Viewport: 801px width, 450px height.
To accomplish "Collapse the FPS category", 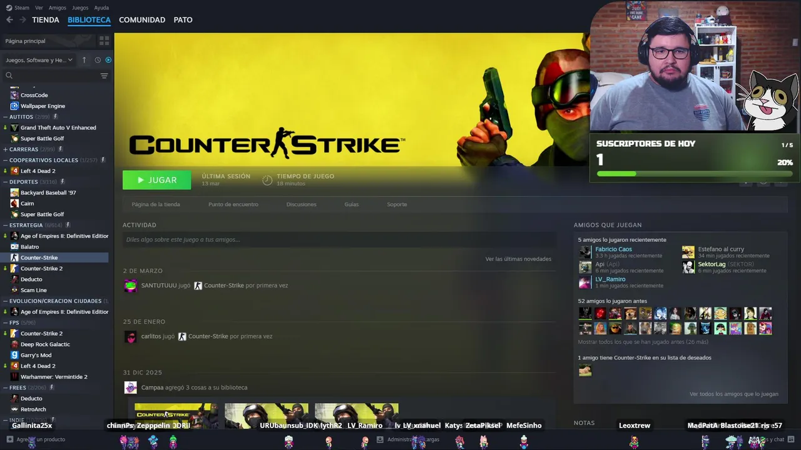I will 4,322.
